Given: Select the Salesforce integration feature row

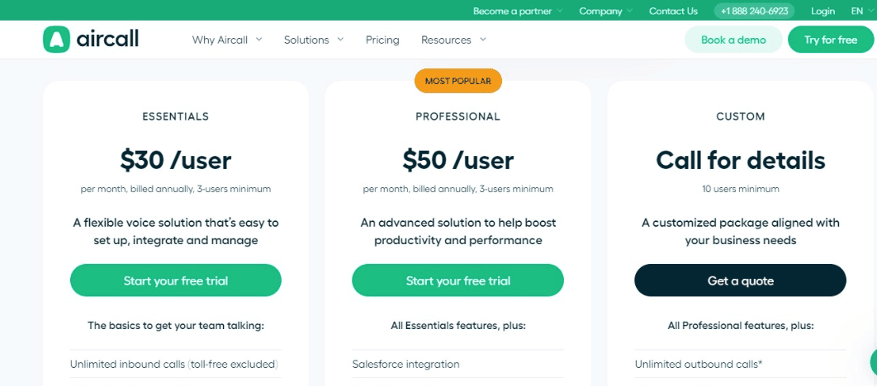Looking at the screenshot, I should [458, 365].
